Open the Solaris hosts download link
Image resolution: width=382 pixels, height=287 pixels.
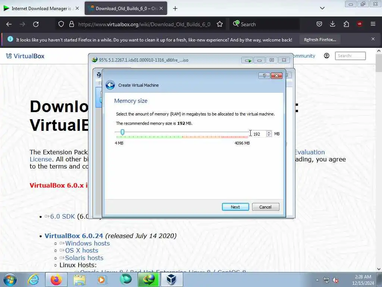click(x=84, y=258)
